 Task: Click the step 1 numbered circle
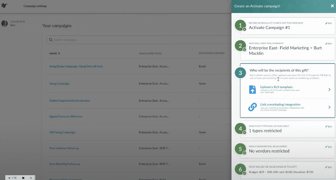(x=240, y=25)
